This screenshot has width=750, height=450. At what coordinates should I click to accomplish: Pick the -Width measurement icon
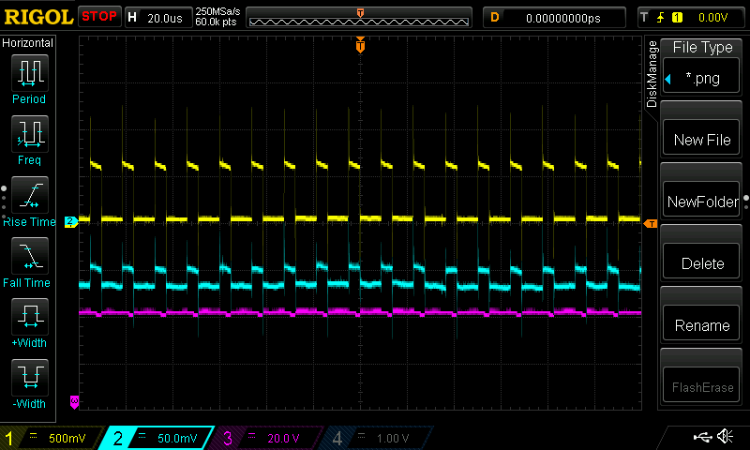tap(29, 378)
